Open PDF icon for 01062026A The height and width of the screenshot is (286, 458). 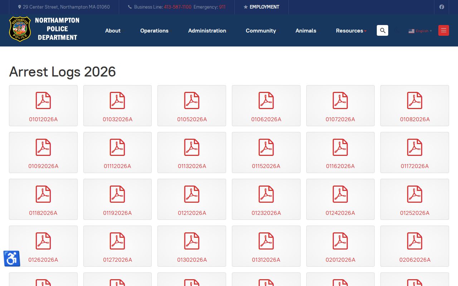coord(266,100)
